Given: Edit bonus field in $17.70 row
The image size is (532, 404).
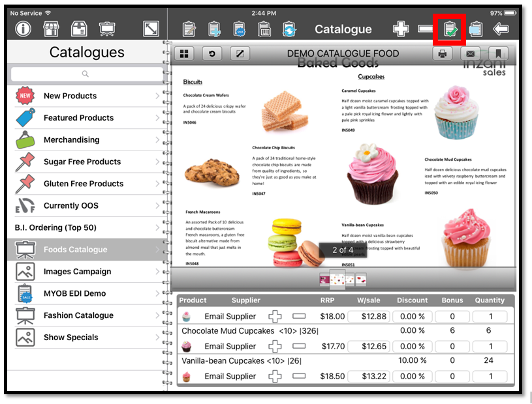Looking at the screenshot, I should [452, 347].
